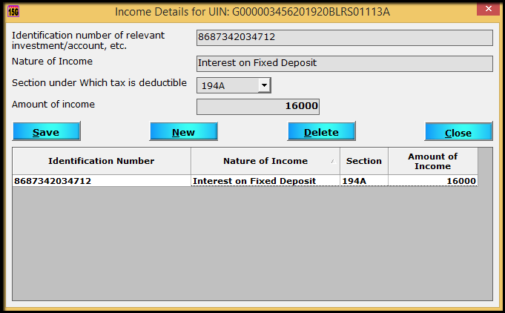The height and width of the screenshot is (313, 505).
Task: Click the Save button
Action: [46, 131]
